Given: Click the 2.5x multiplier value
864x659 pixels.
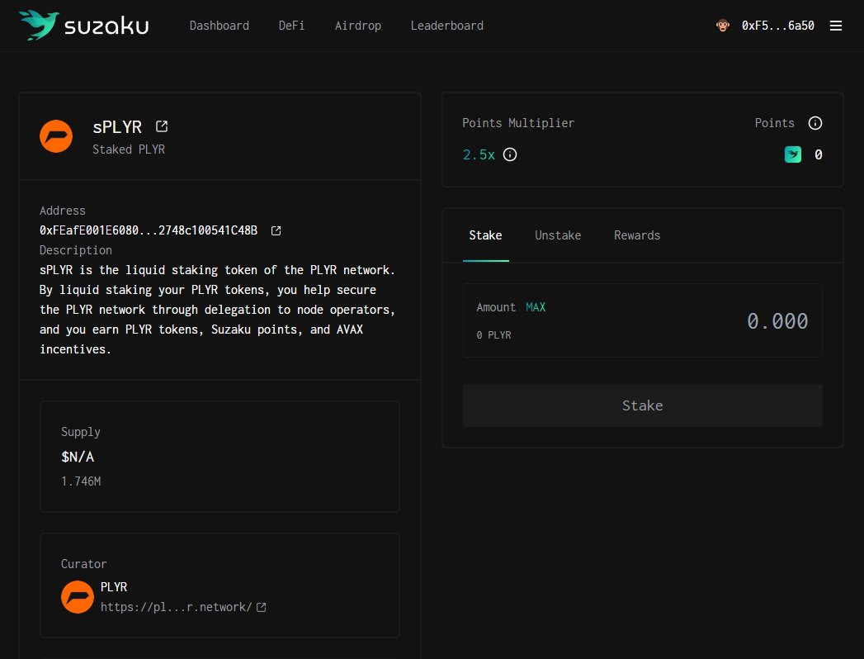Looking at the screenshot, I should (x=479, y=155).
